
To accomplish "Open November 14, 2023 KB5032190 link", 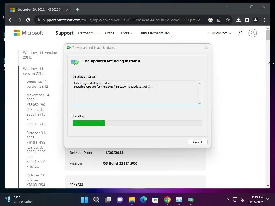I will 38,109.
